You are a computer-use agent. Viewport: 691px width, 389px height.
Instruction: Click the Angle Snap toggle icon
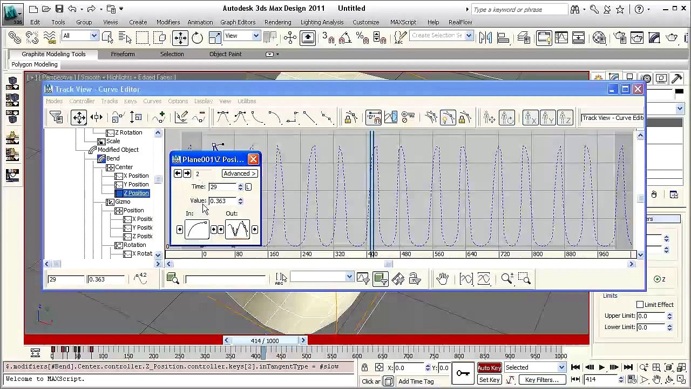point(345,37)
